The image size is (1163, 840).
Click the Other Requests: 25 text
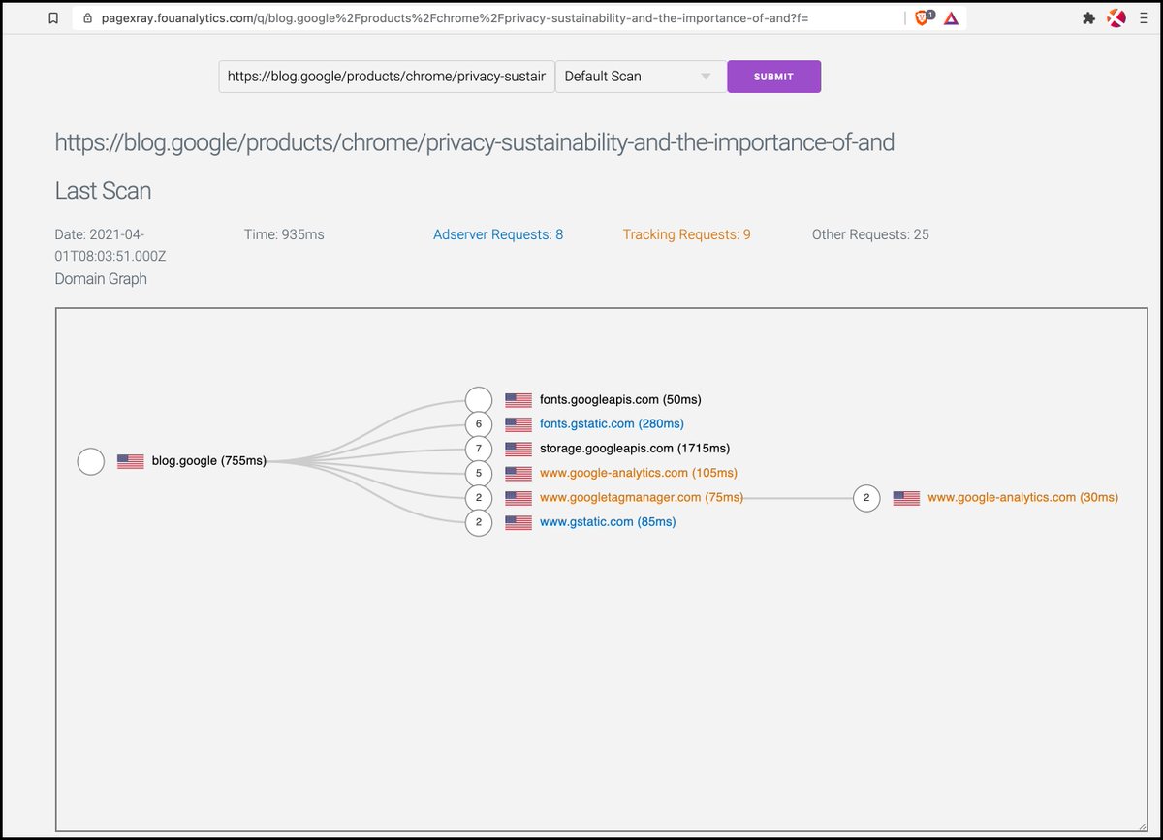tap(870, 234)
